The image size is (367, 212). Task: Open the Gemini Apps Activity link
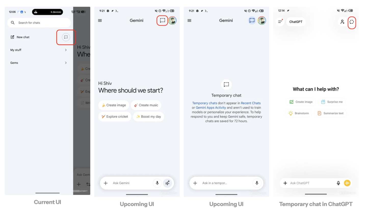tap(211, 108)
